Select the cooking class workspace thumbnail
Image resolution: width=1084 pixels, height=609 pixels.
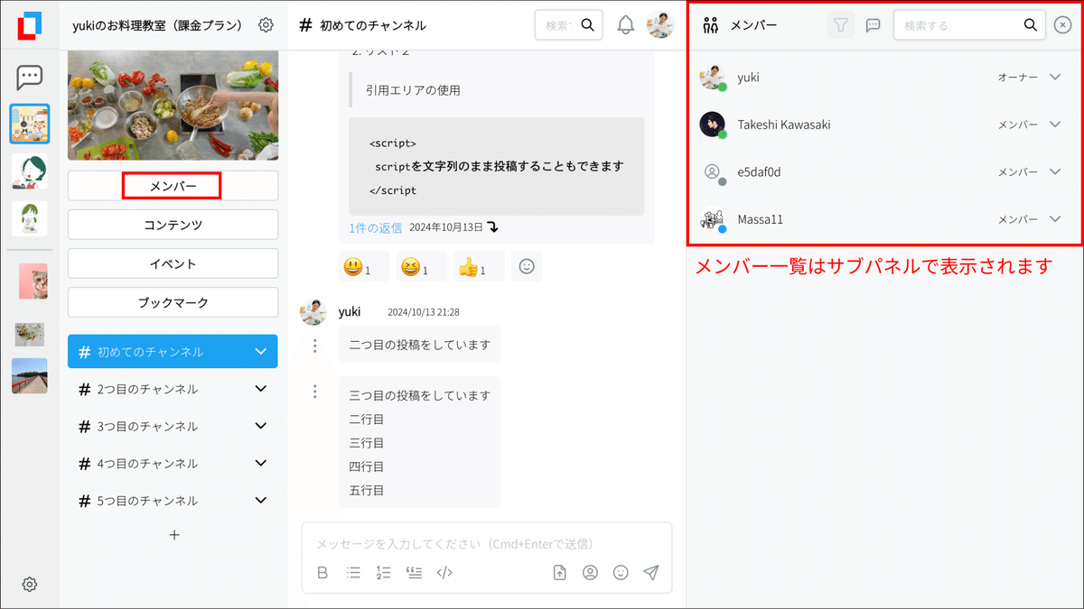[30, 124]
